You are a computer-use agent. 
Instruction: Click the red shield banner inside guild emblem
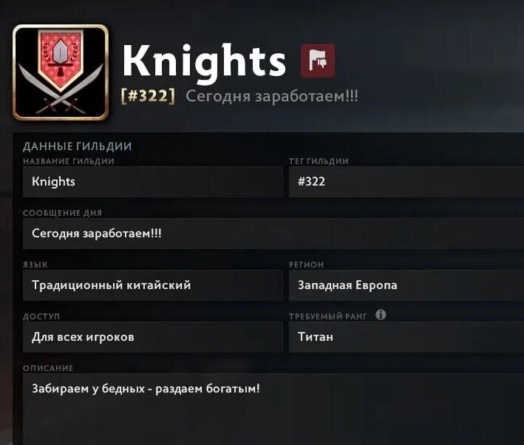click(x=60, y=60)
